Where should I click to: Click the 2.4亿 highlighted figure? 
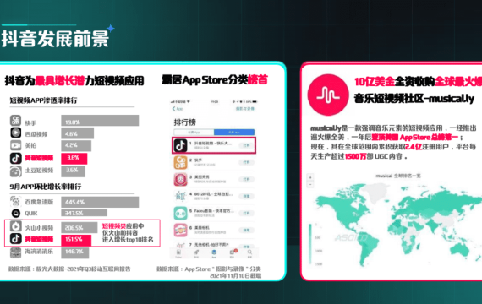pos(414,147)
